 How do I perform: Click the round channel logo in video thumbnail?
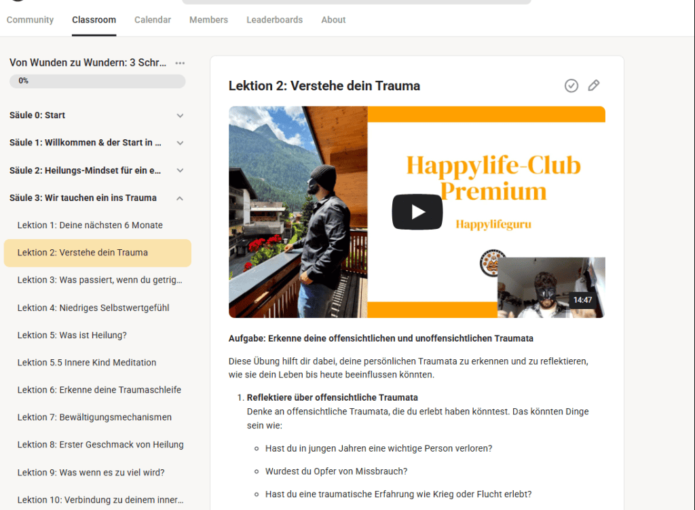[x=491, y=263]
